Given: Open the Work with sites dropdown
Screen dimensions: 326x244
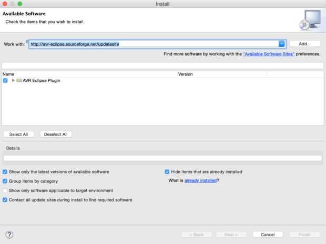Looking at the screenshot, I should (x=282, y=44).
